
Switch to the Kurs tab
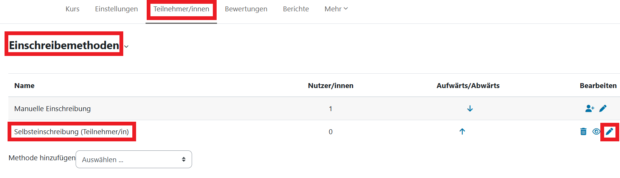(72, 9)
